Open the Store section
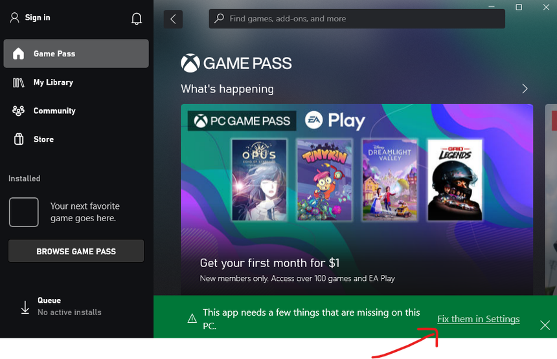557x359 pixels. click(43, 139)
